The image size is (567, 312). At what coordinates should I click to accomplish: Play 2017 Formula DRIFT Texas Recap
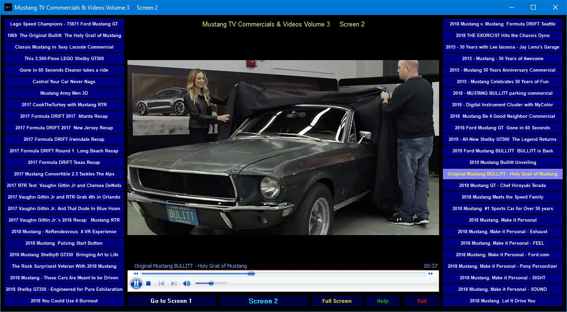point(64,162)
